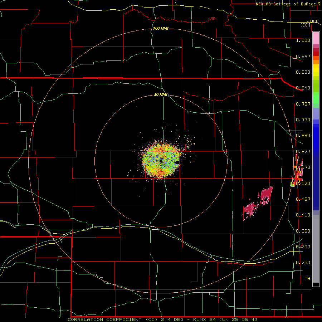This screenshot has width=322, height=322.
Task: Click the 0.787 scale value
Action: (x=303, y=104)
